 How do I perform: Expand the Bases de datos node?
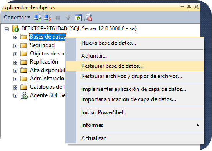coord(15,38)
